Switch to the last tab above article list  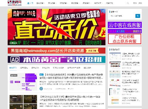[87, 68]
